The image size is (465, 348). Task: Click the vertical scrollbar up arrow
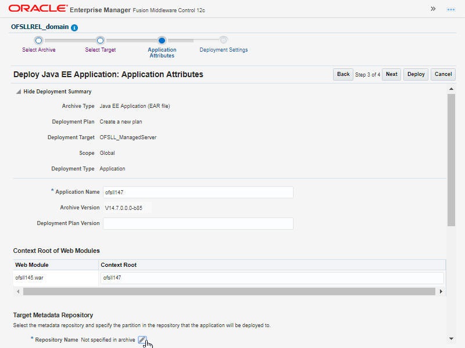(x=451, y=89)
